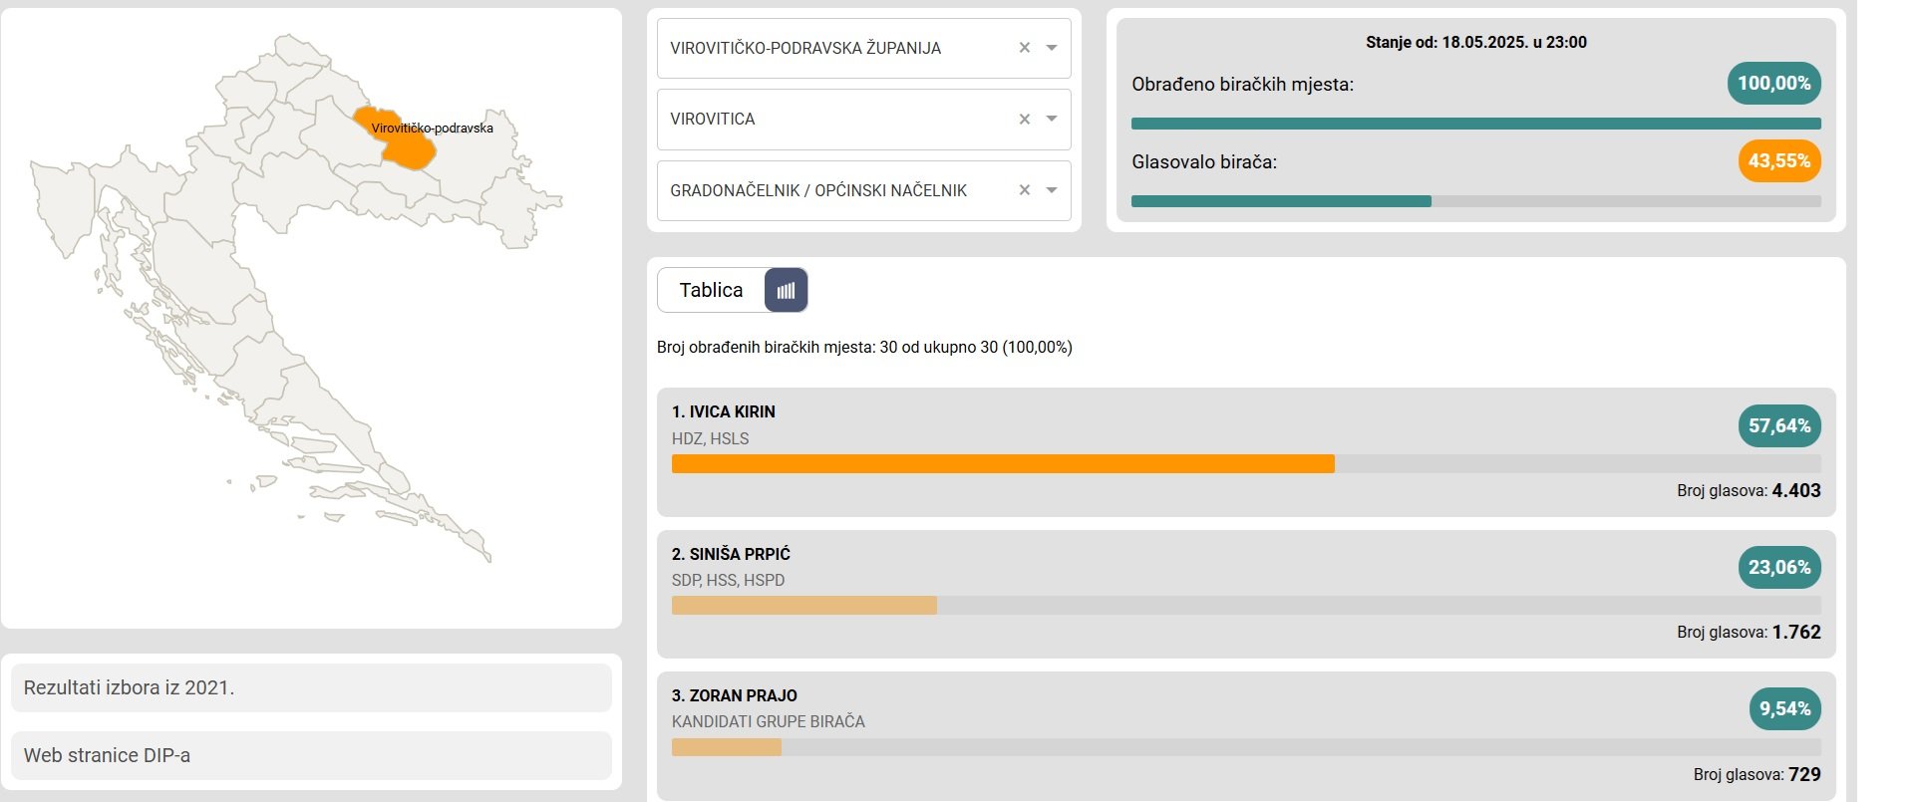Screen dimensions: 1914x802
Task: Expand the županija dropdown arrow
Action: 1051,48
